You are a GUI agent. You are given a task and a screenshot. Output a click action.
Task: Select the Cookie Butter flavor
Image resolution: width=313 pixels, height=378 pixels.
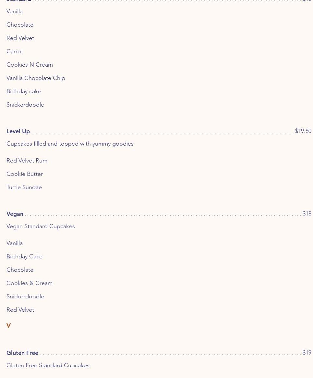(x=25, y=174)
